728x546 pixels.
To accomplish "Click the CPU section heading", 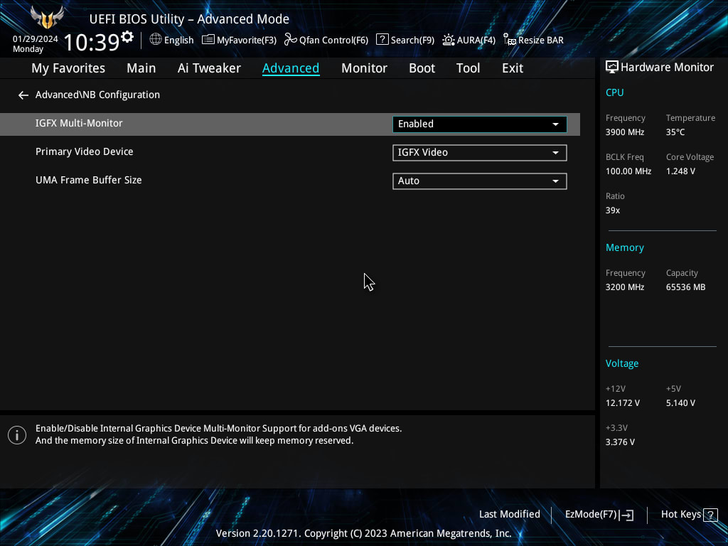I will [x=614, y=92].
